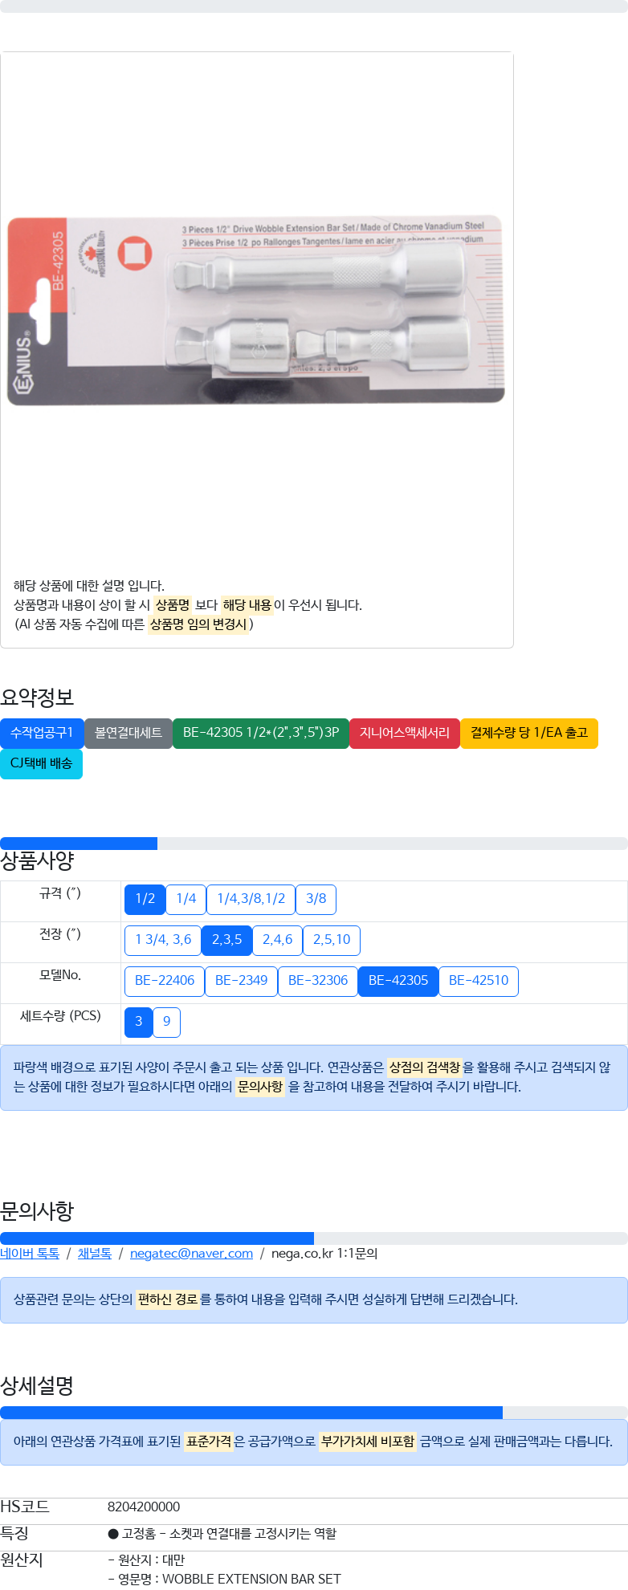The width and height of the screenshot is (628, 1590).
Task: Select the 9 piece set quantity
Action: pos(167,1022)
